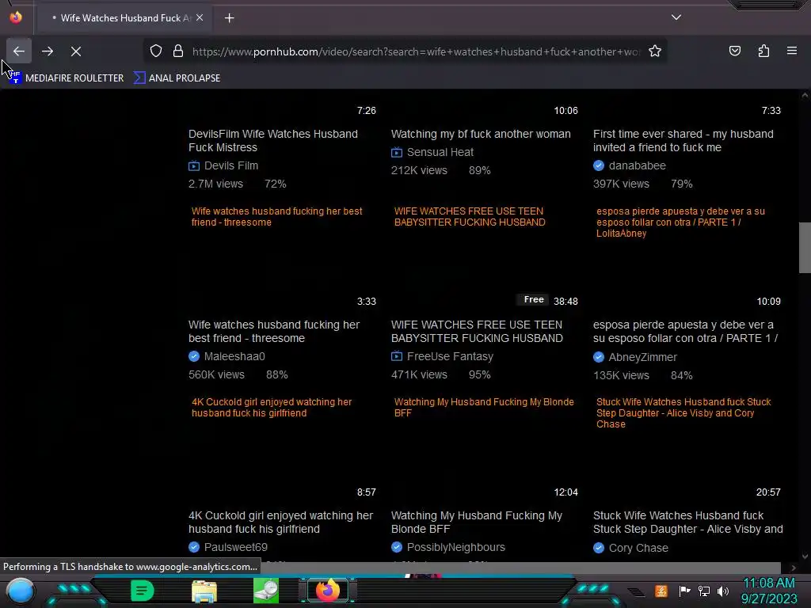Image resolution: width=811 pixels, height=608 pixels.
Task: Open the Paulsweet69 uploader profile
Action: 235,547
